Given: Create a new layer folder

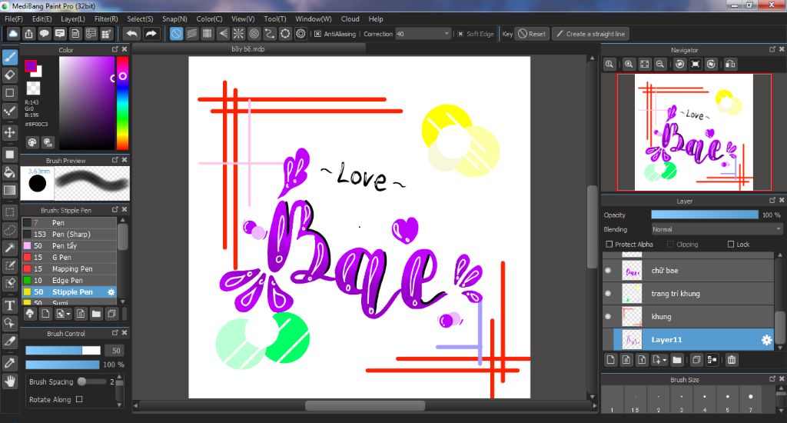Looking at the screenshot, I should [x=677, y=360].
